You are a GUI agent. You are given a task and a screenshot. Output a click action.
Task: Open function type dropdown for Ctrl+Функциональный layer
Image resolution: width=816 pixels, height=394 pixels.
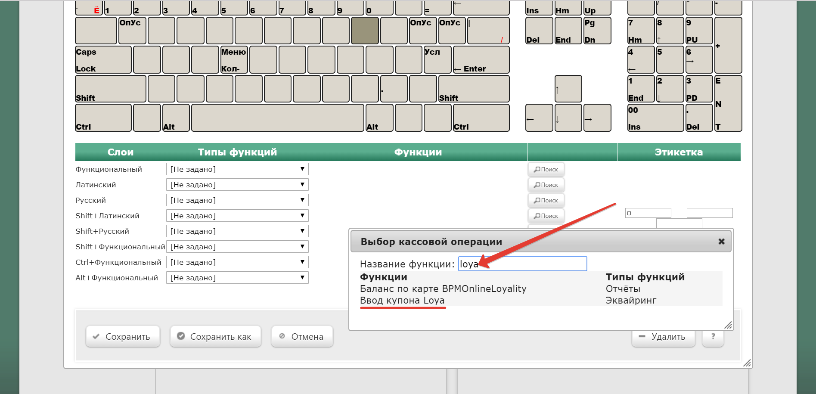[x=237, y=262]
